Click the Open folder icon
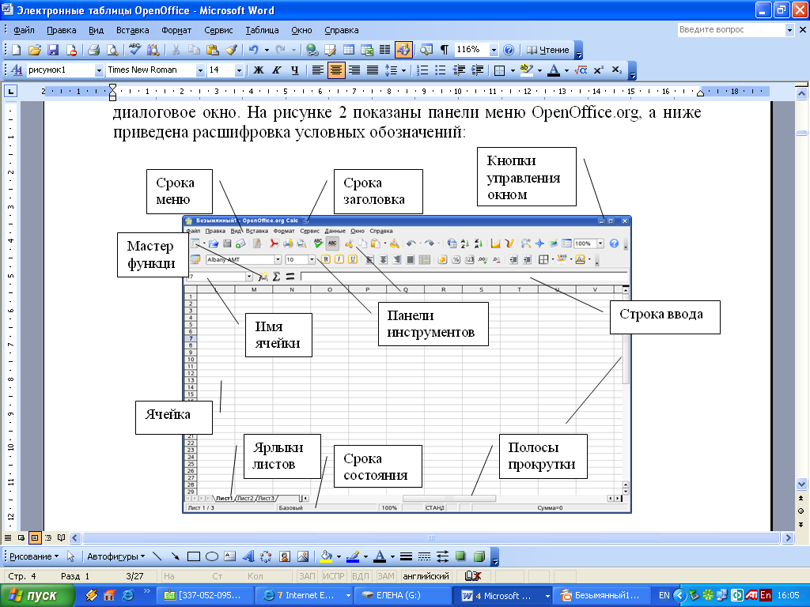This screenshot has height=607, width=810. click(35, 50)
